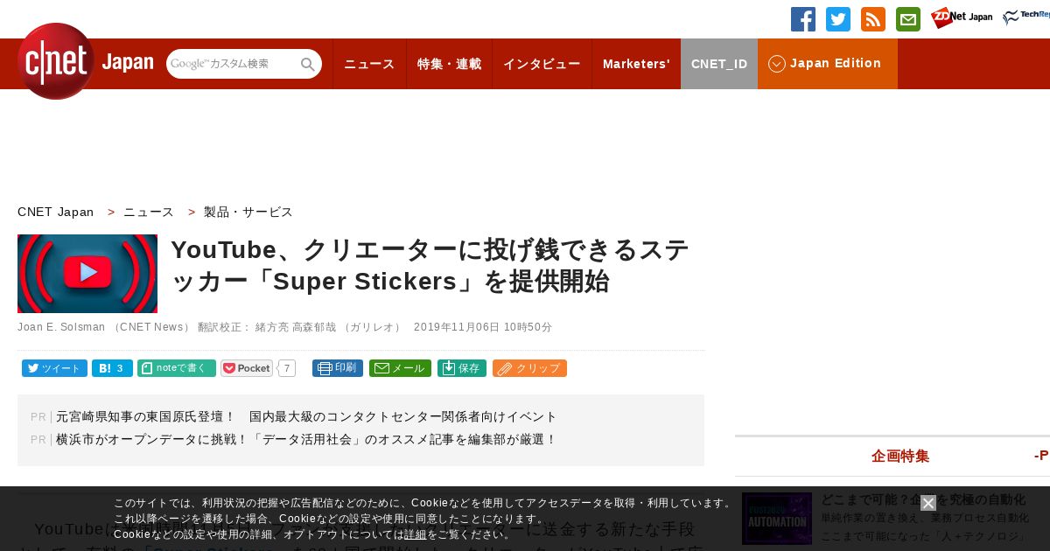Open PR link about 横浜市 open data
The width and height of the screenshot is (1050, 551).
(306, 439)
